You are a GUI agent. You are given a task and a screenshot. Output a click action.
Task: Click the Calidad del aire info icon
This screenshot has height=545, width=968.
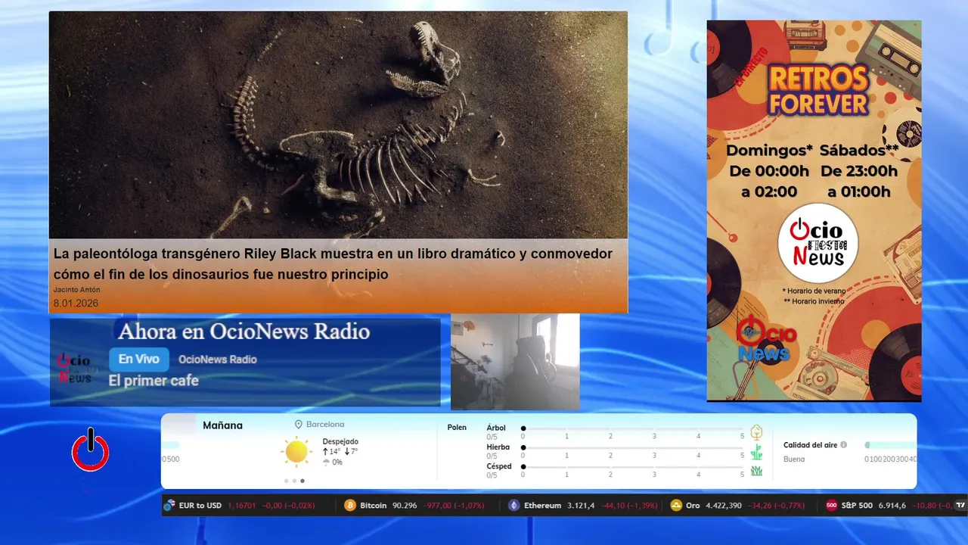(x=844, y=445)
